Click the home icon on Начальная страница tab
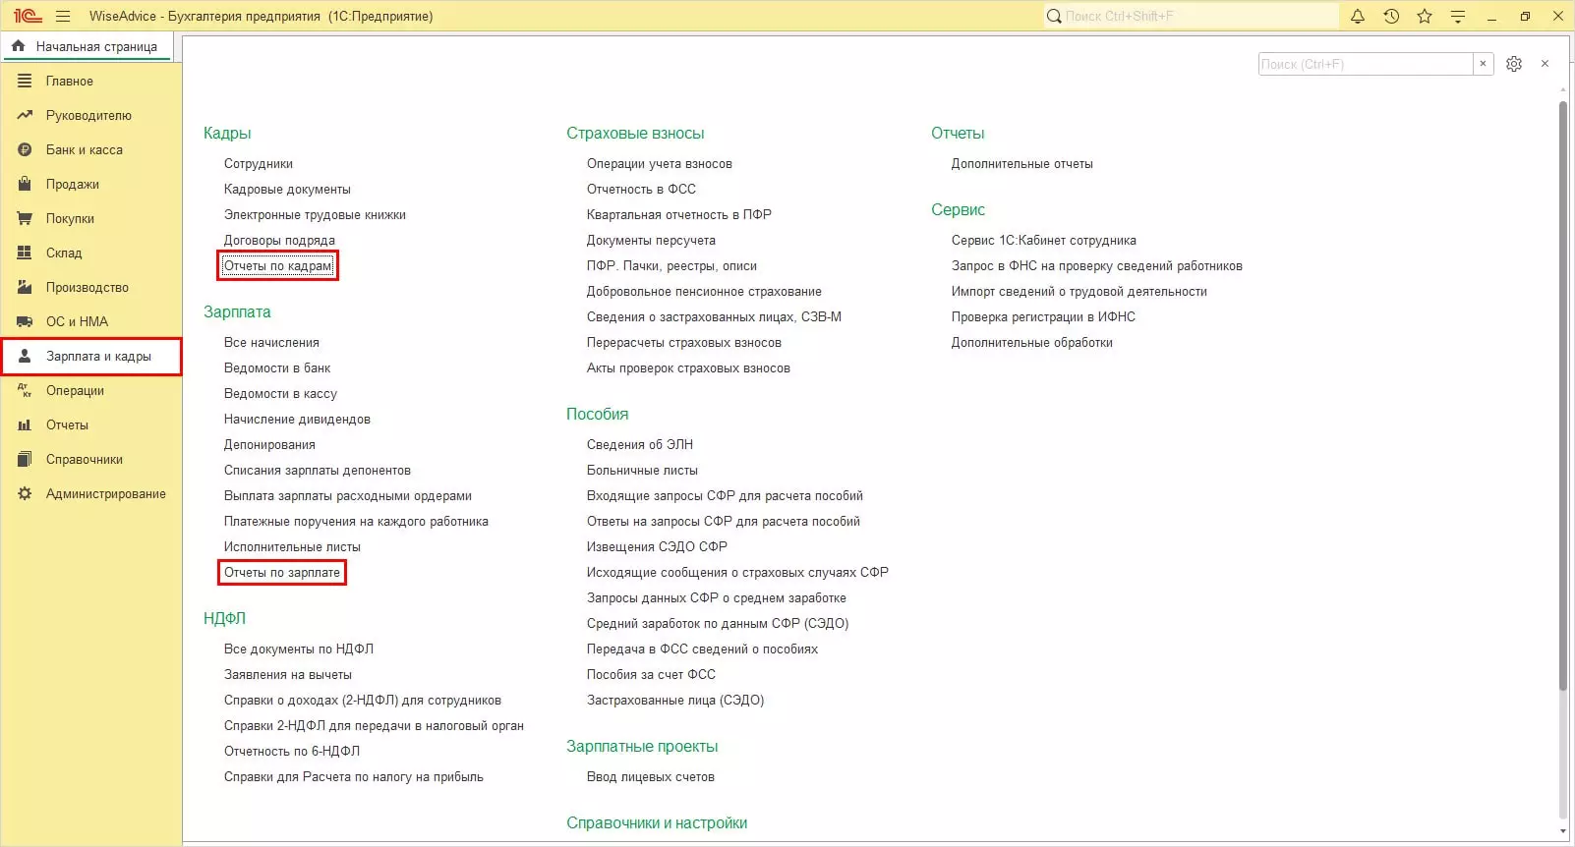 click(x=18, y=46)
